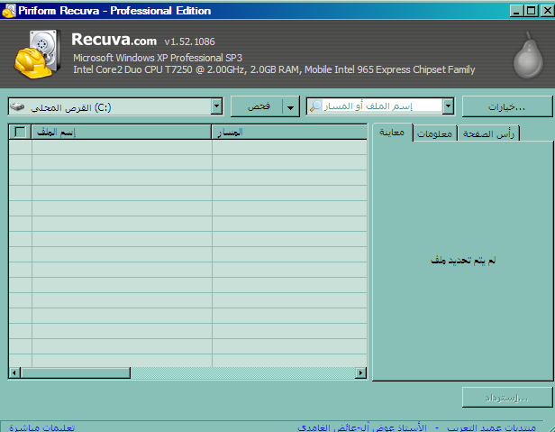Switch to the معلومات (Info) tab

pyautogui.click(x=435, y=133)
